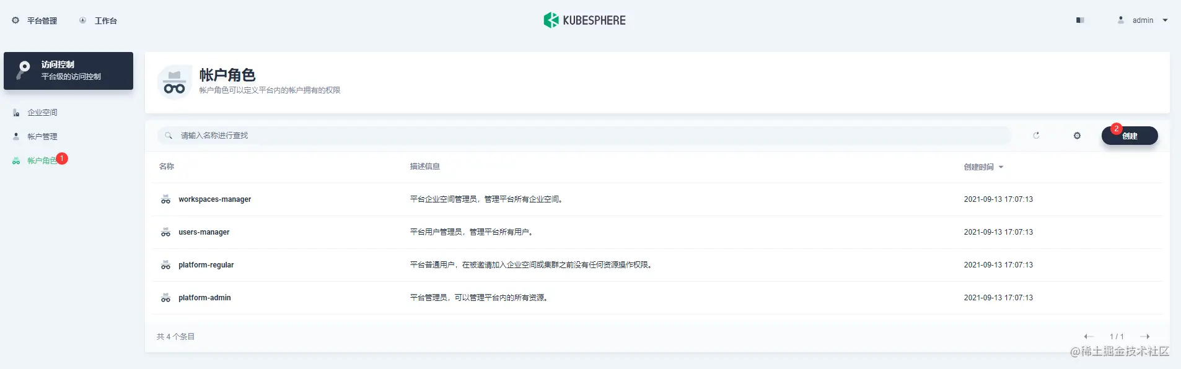
Task: Click the large 帐户角色 header icon
Action: click(x=174, y=82)
